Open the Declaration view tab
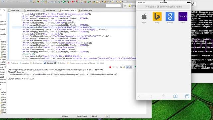This screenshot has height=120, width=213. pyautogui.click(x=36, y=63)
